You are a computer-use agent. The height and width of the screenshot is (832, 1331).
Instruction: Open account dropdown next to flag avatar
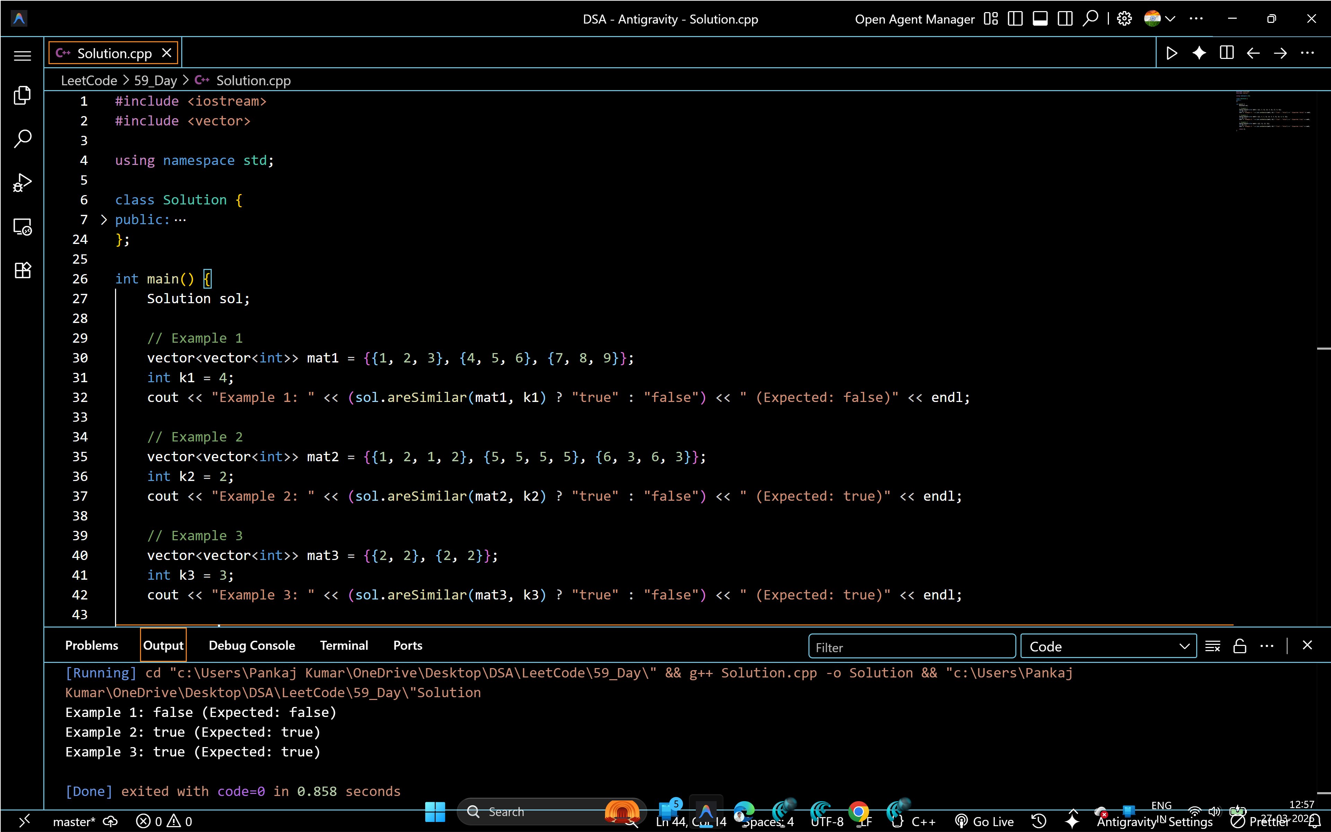pyautogui.click(x=1170, y=19)
